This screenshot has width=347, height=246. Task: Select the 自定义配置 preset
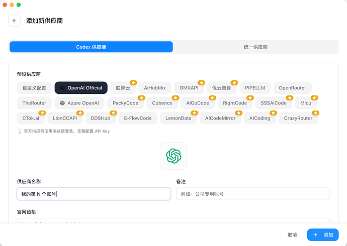point(34,88)
